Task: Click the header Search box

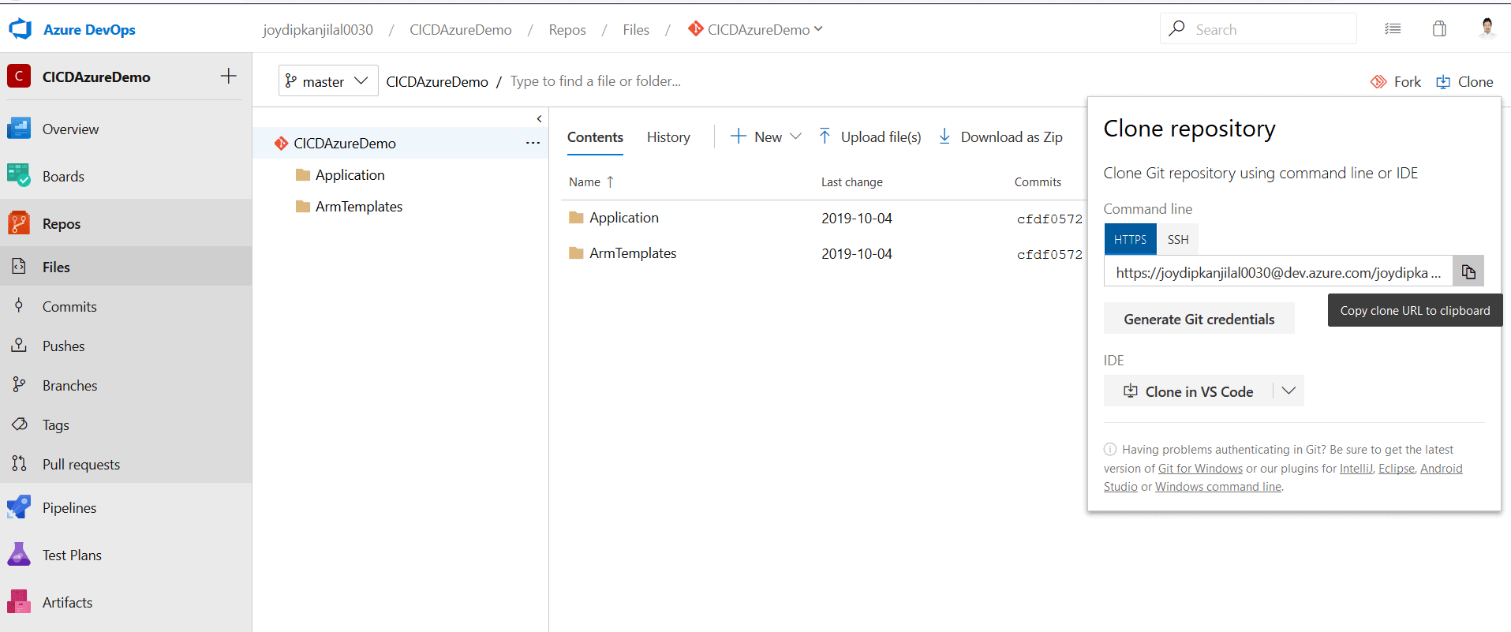Action: [1259, 29]
